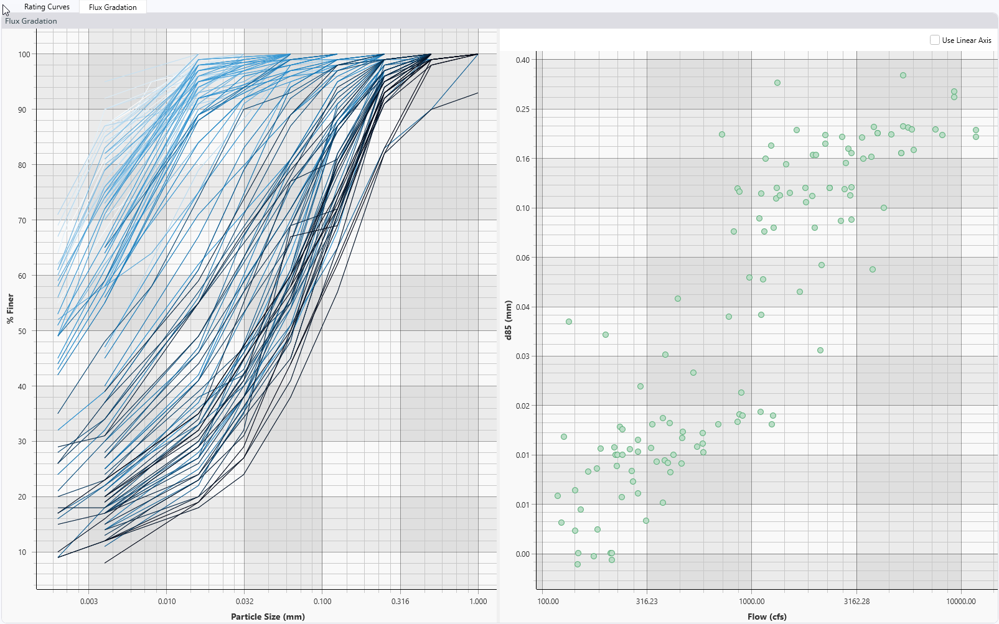Enable the Use Linear Axis checkbox
Image resolution: width=999 pixels, height=624 pixels.
[x=934, y=40]
